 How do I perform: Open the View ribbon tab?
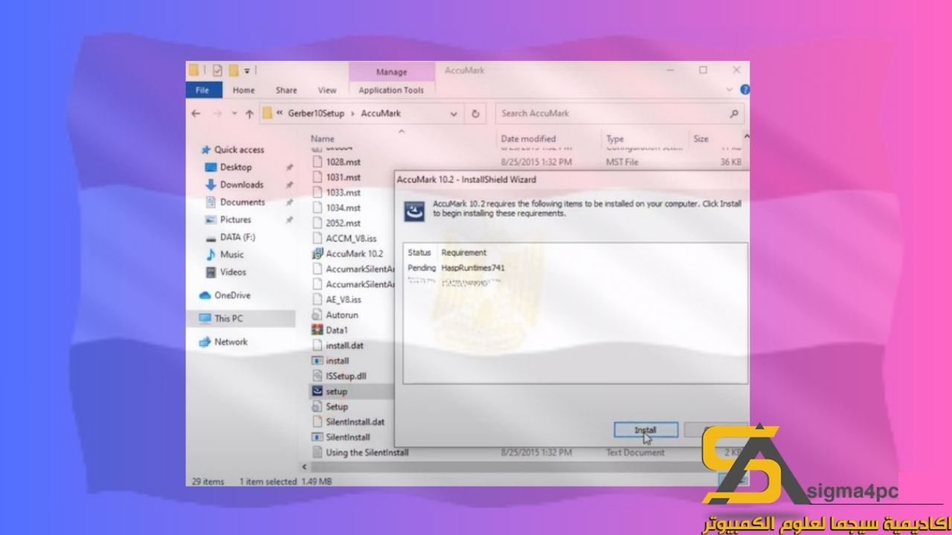coord(327,90)
